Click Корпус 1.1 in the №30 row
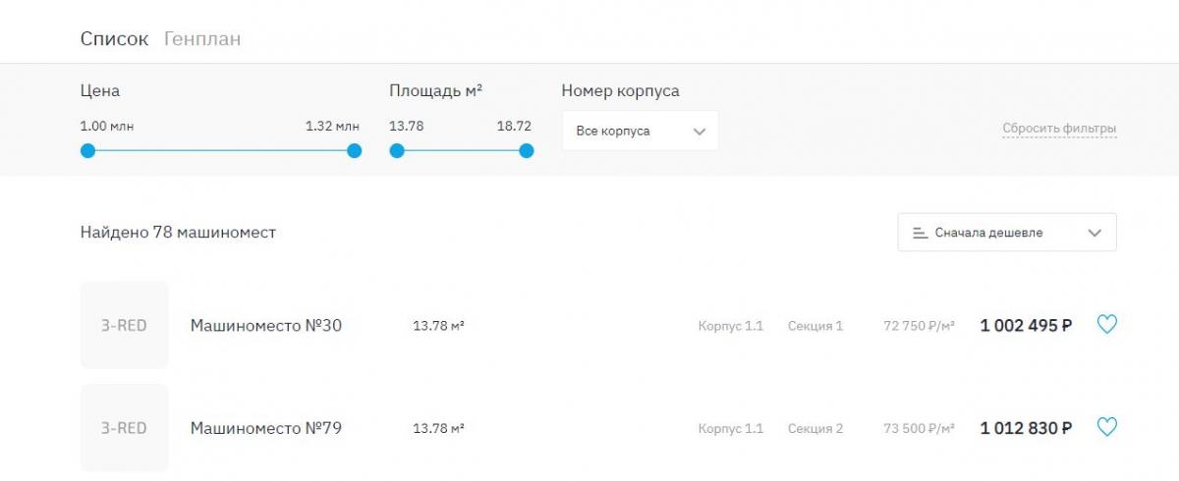The width and height of the screenshot is (1179, 481). tap(731, 325)
